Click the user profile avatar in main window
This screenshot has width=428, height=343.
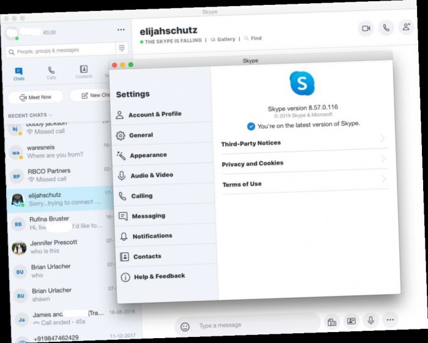click(x=12, y=34)
